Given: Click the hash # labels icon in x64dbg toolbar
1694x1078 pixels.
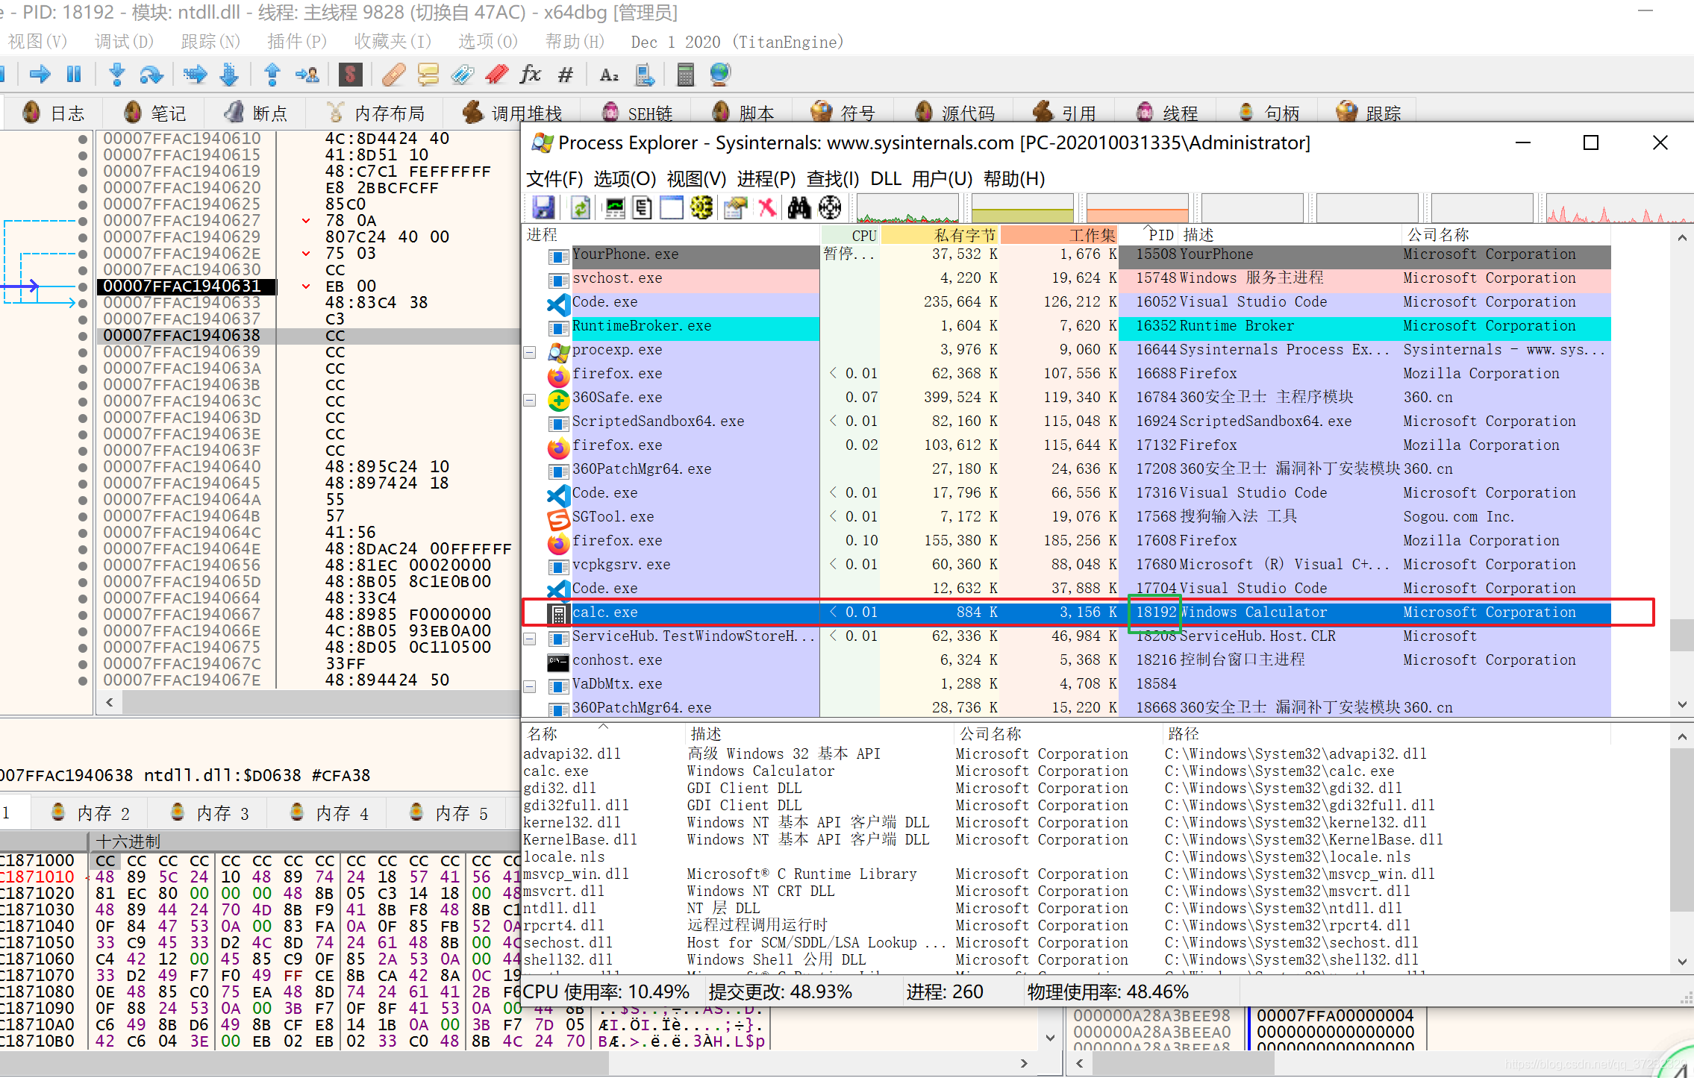Looking at the screenshot, I should coord(566,74).
